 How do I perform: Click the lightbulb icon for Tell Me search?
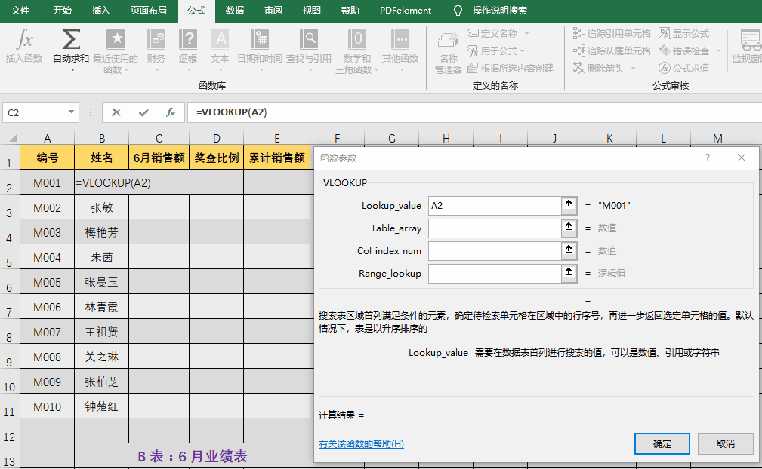click(x=458, y=11)
